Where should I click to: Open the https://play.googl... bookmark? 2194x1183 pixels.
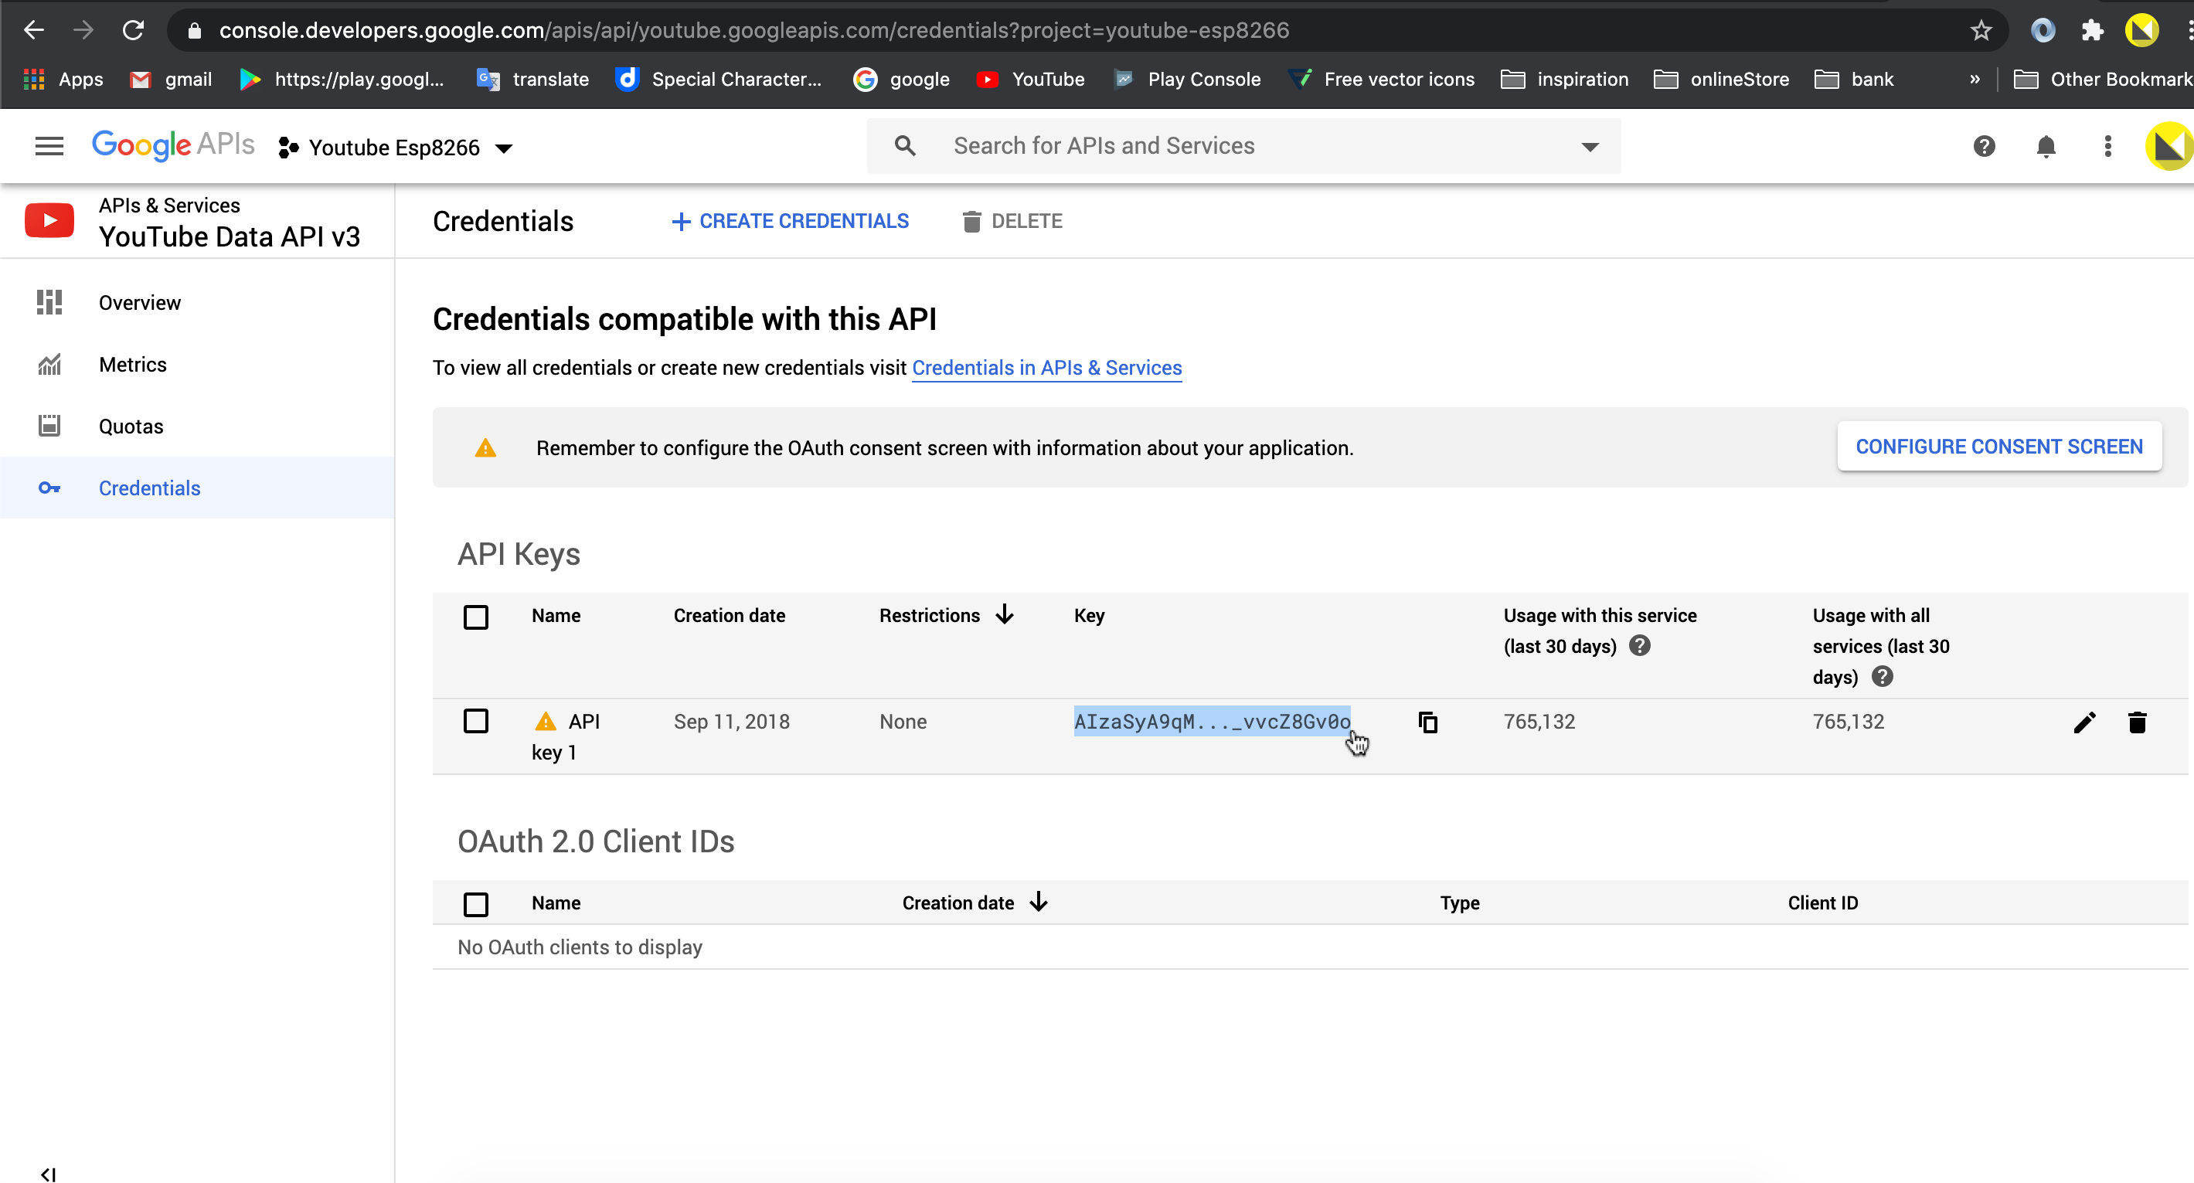coord(342,80)
